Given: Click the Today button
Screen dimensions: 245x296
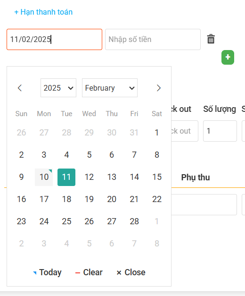Looking at the screenshot, I should coord(47,272).
